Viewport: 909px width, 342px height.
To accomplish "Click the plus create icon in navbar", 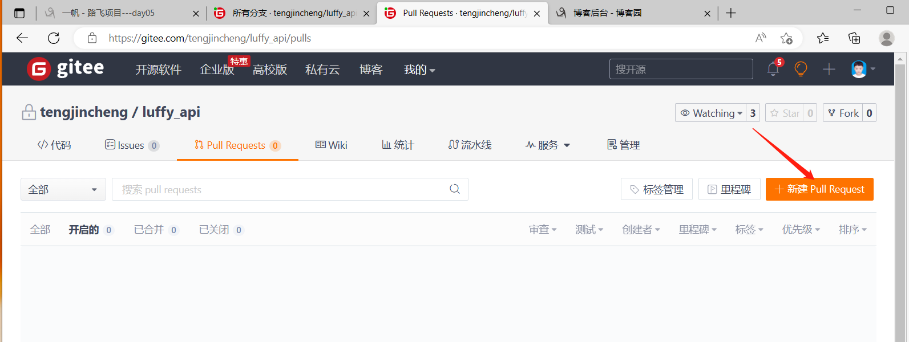I will tap(829, 69).
